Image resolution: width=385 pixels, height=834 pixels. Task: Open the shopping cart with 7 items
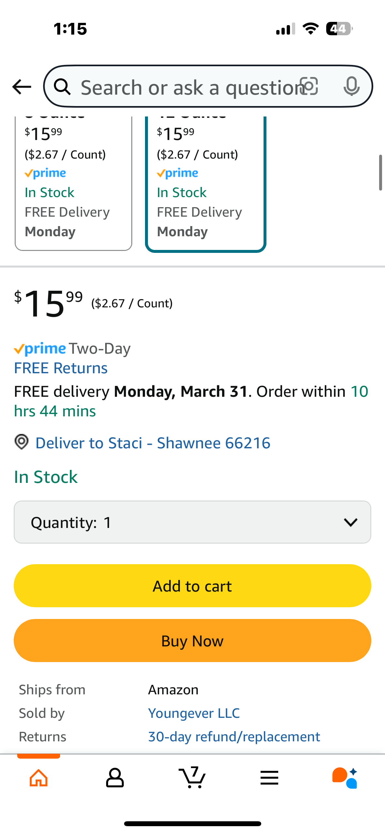coord(192,778)
